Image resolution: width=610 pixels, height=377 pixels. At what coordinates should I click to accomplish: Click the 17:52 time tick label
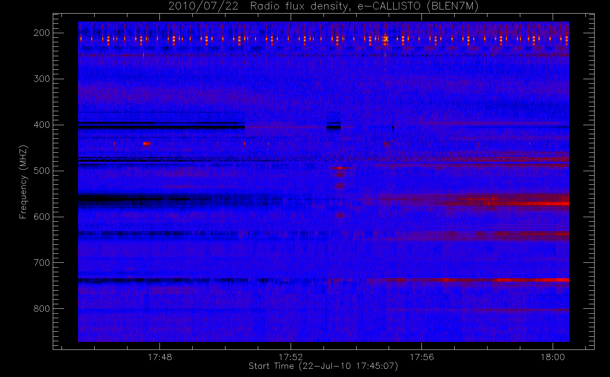(291, 357)
